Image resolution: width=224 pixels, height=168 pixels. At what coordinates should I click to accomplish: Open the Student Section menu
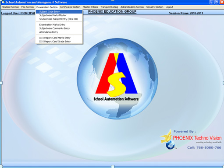11,7
